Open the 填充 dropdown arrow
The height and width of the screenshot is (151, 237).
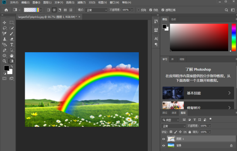[x=209, y=132]
